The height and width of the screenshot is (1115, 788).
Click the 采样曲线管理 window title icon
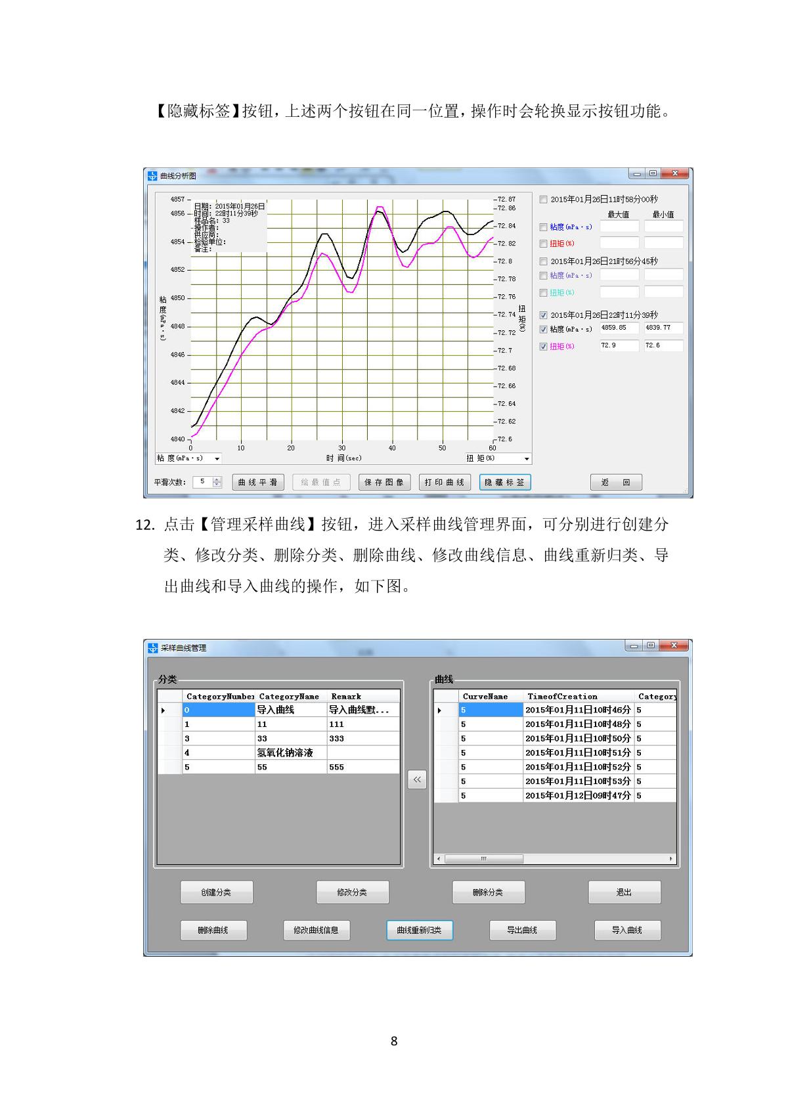coord(152,648)
